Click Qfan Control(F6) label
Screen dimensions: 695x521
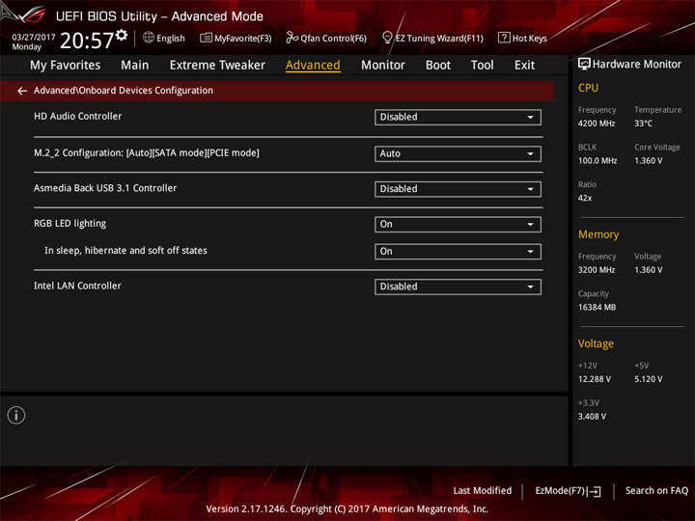click(333, 39)
